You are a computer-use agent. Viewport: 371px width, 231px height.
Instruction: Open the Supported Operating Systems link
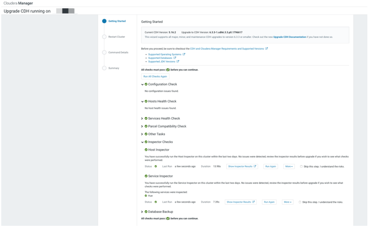coord(165,54)
